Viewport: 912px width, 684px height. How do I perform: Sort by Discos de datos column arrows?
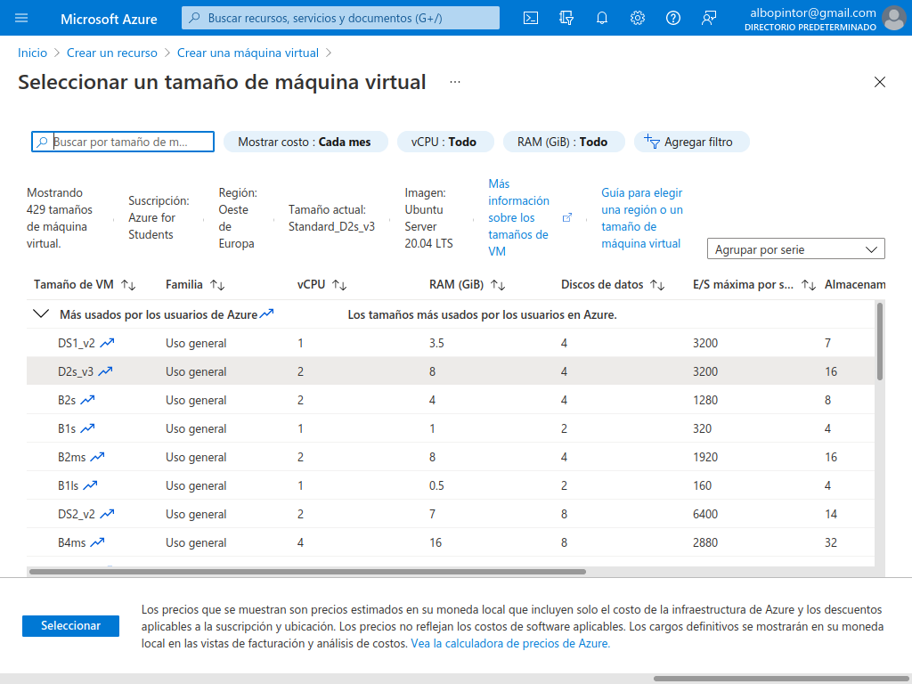(x=657, y=285)
